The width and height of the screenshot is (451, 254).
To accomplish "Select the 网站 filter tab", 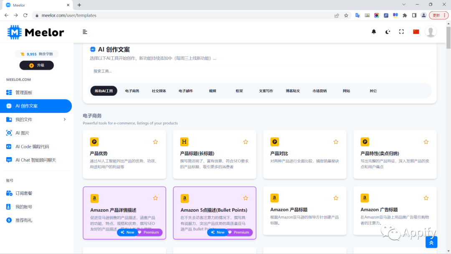I will pos(346,91).
